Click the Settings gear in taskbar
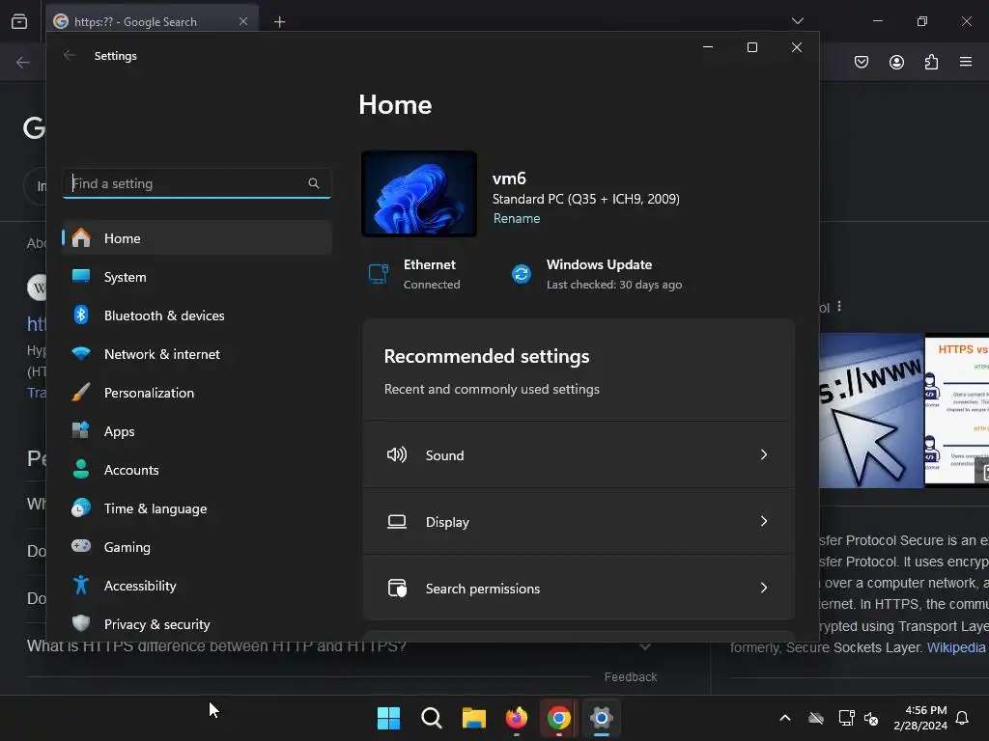989x741 pixels. [602, 718]
